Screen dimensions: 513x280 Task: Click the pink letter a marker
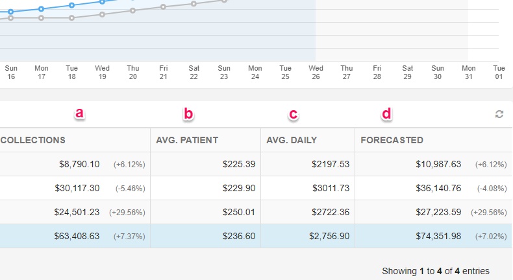point(79,113)
